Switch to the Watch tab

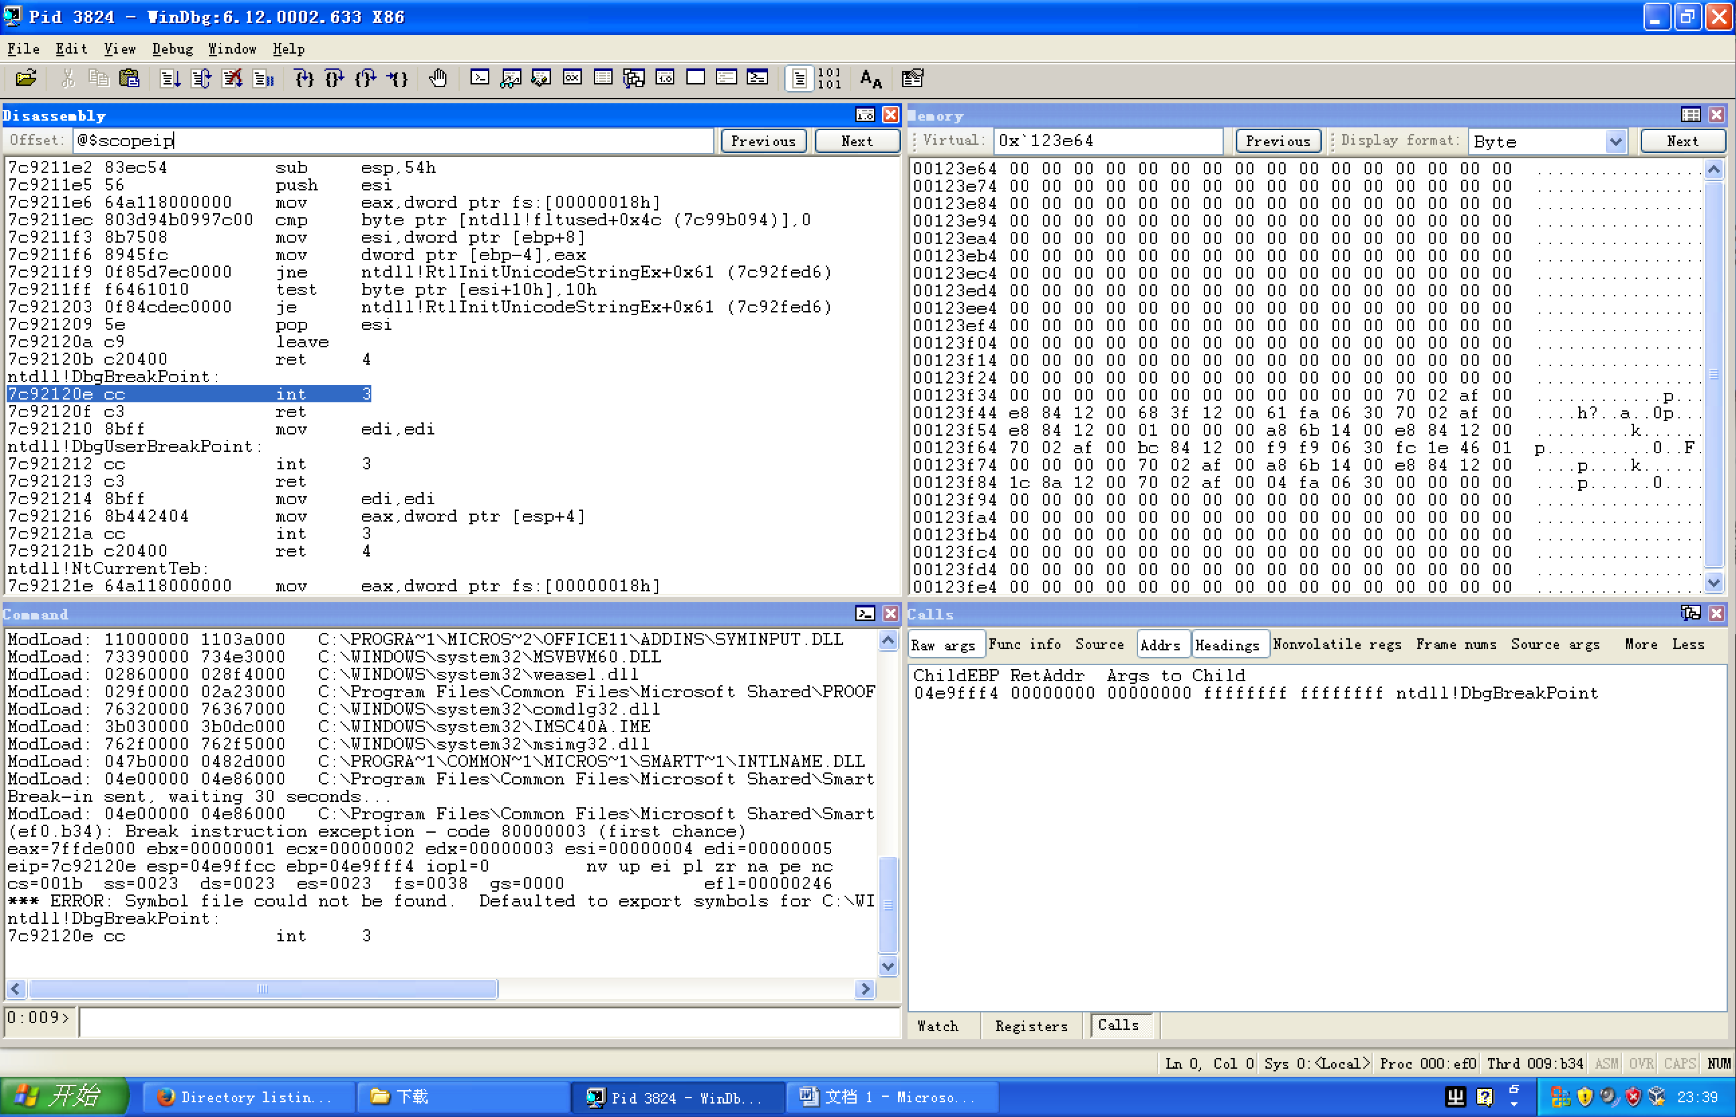[938, 1026]
